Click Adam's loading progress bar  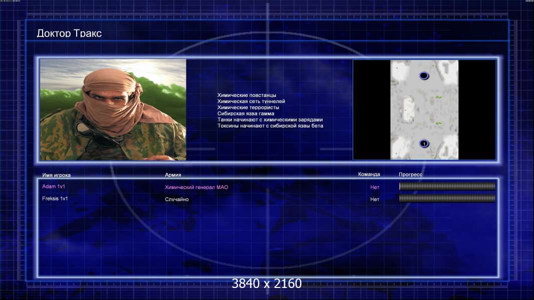click(447, 186)
